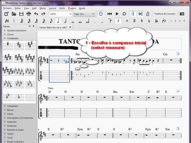Close the Paletas panel
Image resolution: width=191 pixels, height=143 pixels.
[x=33, y=26]
